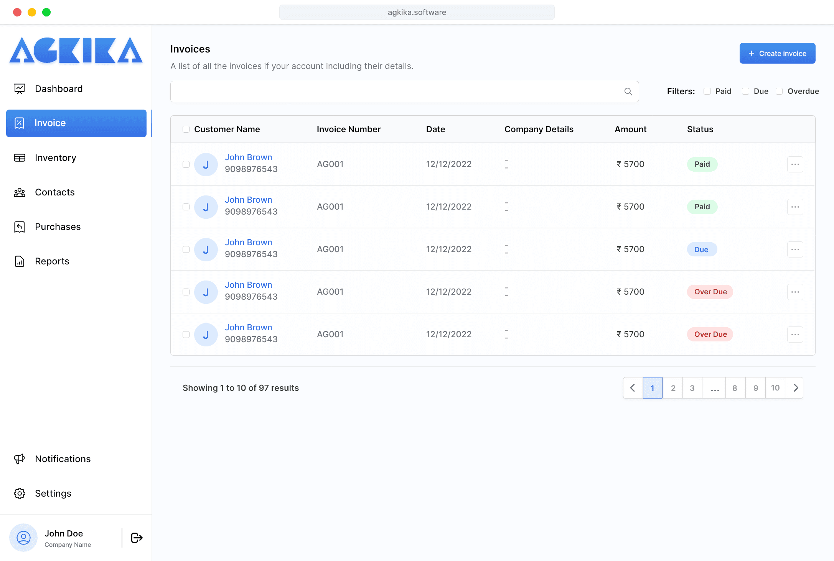The image size is (834, 561).
Task: Select the Invoice sidebar tab
Action: (x=76, y=123)
